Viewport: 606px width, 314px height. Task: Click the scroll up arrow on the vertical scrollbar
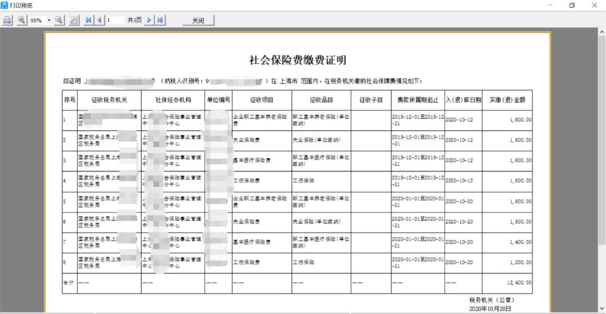602,32
